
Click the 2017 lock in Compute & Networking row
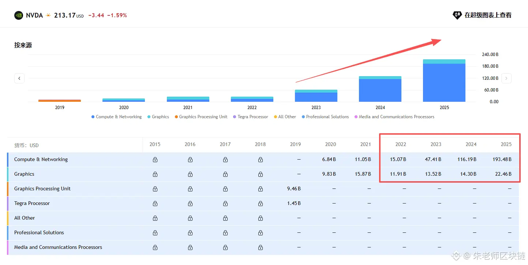(x=225, y=160)
